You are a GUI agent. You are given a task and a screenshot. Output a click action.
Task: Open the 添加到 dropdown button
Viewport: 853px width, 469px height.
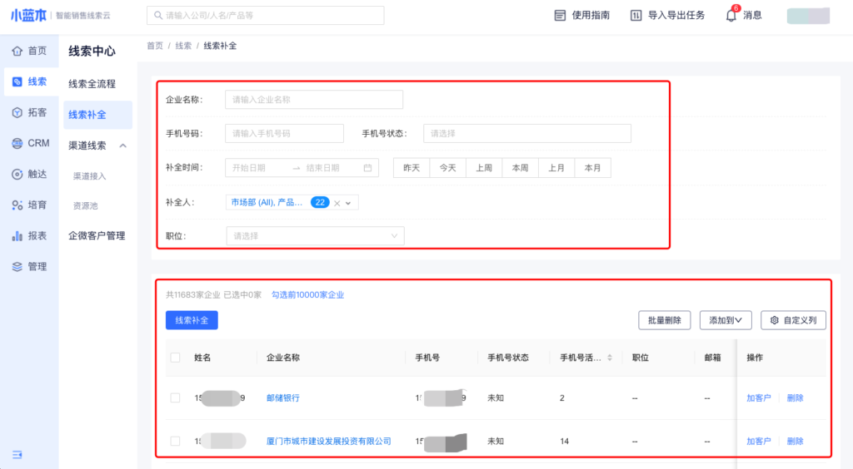pyautogui.click(x=726, y=320)
